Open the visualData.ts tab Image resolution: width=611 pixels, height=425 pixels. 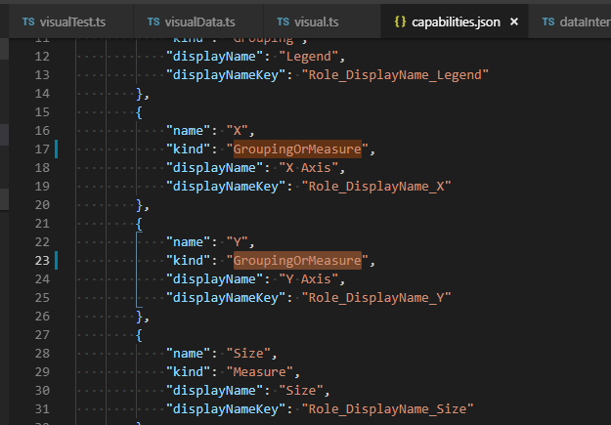click(198, 21)
